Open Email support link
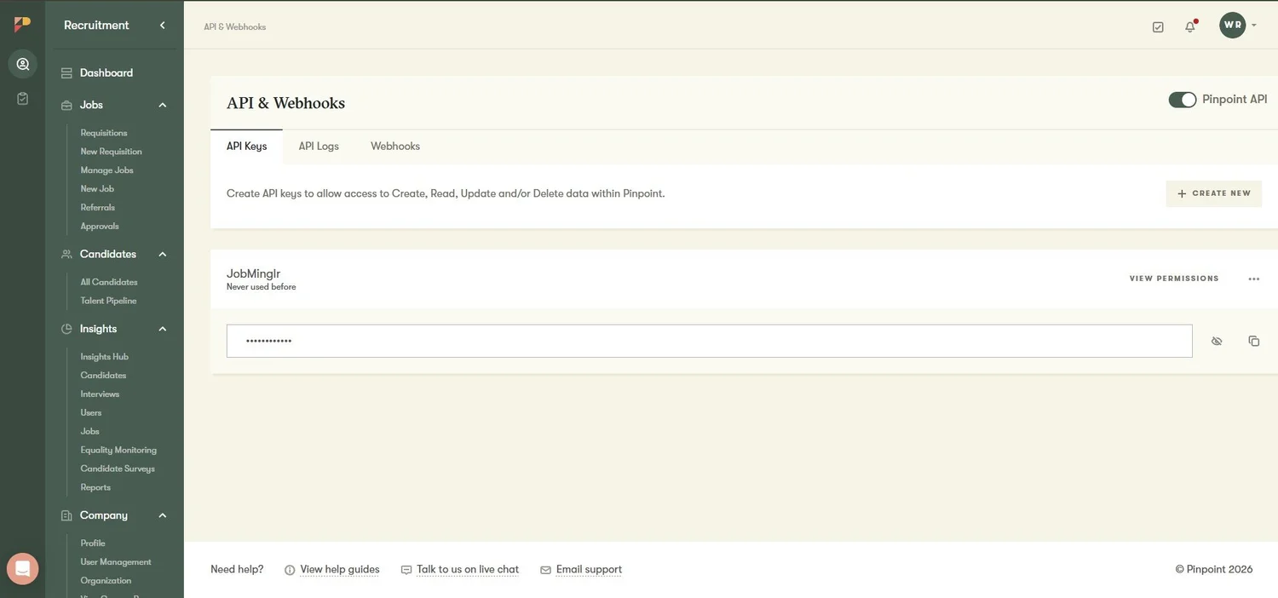 [x=589, y=570]
